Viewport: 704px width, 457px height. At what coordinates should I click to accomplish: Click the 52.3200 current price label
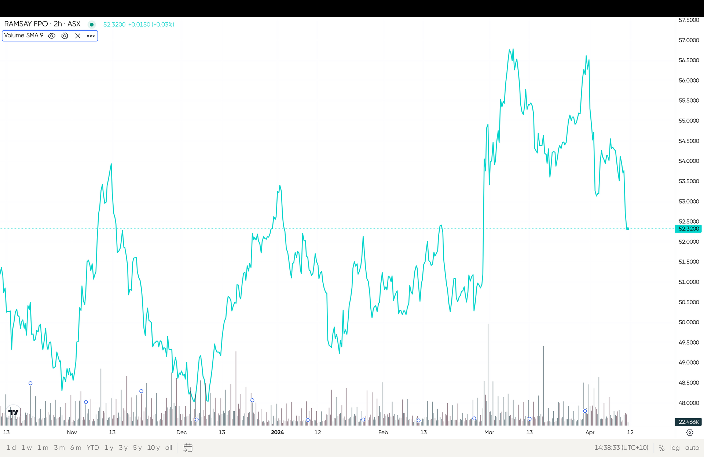tap(688, 229)
